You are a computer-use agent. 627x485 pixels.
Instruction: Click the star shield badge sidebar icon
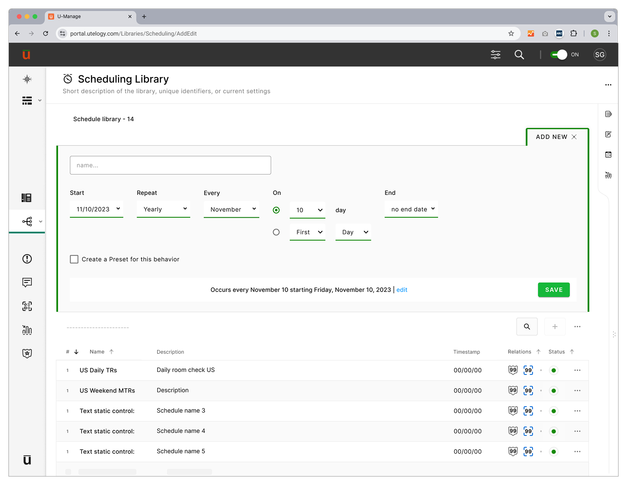[27, 353]
